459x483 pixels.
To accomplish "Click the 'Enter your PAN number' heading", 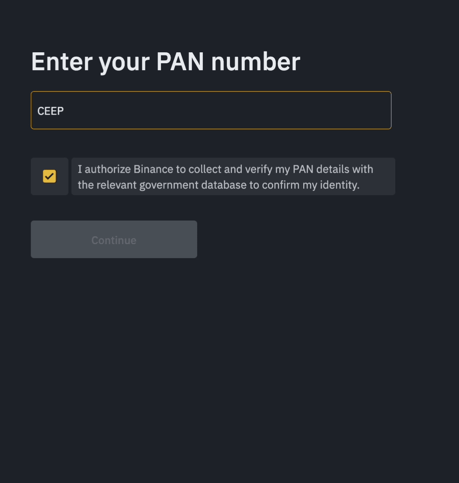I will tap(165, 61).
